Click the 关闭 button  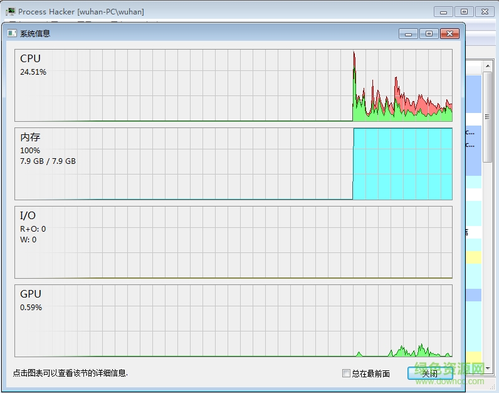point(430,374)
